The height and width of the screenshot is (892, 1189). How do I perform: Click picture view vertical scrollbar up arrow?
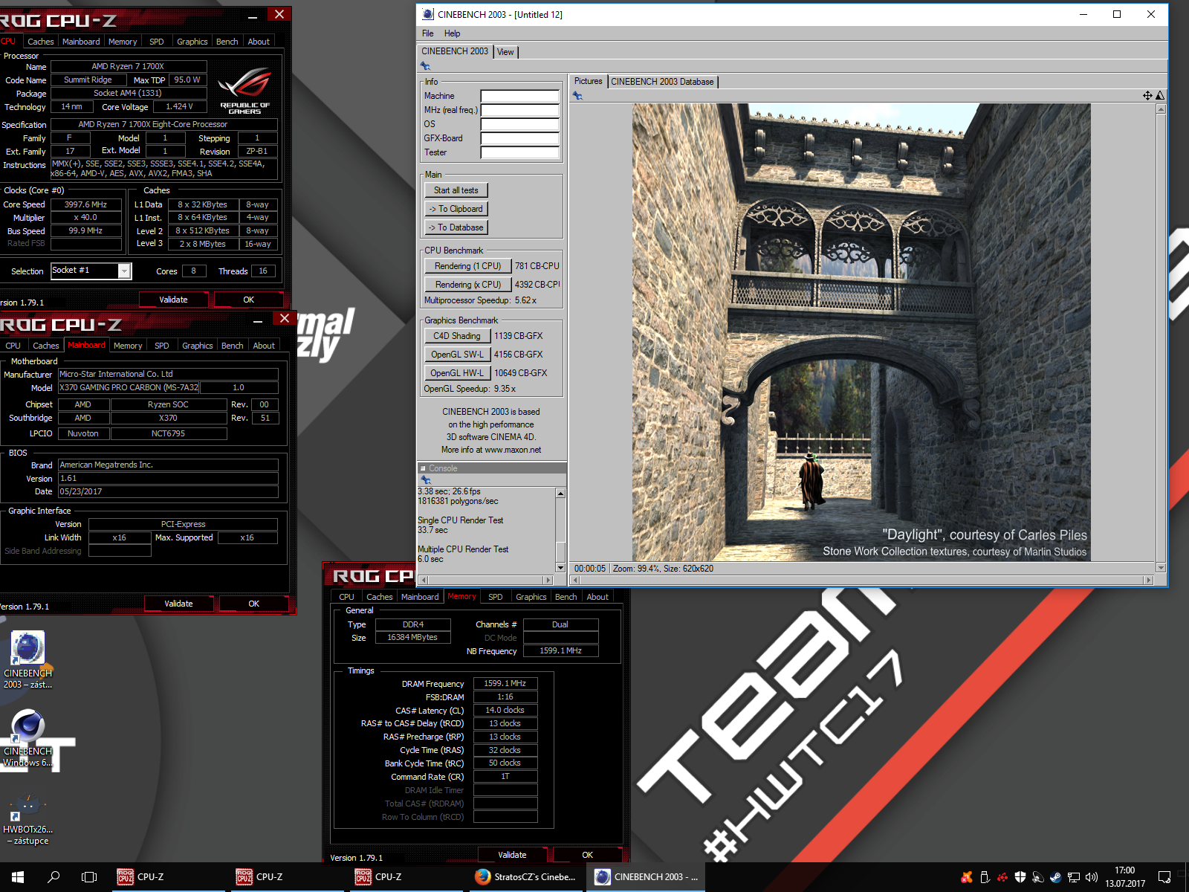[x=1161, y=109]
